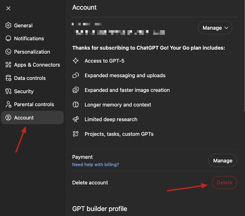The height and width of the screenshot is (216, 245).
Task: Go to the Personalization tab
Action: click(x=32, y=52)
